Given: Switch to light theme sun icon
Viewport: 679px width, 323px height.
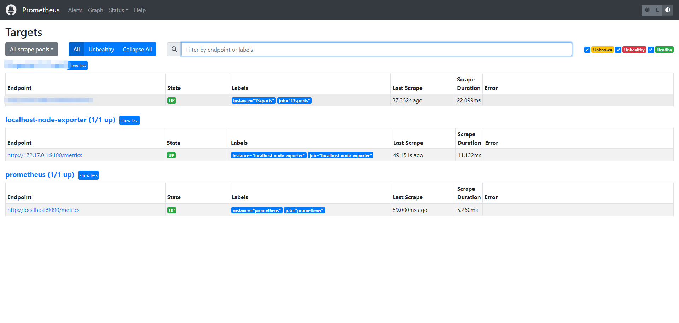Looking at the screenshot, I should [647, 10].
